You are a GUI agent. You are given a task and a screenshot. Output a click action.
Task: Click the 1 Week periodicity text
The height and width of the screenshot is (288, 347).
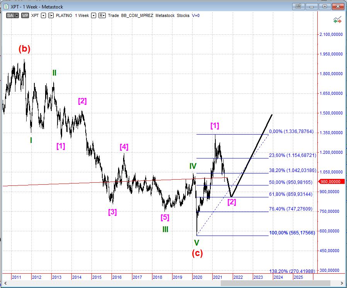[82, 15]
